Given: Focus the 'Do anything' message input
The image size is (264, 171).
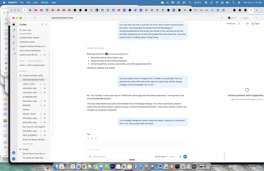Looking at the screenshot, I should pyautogui.click(x=137, y=150).
